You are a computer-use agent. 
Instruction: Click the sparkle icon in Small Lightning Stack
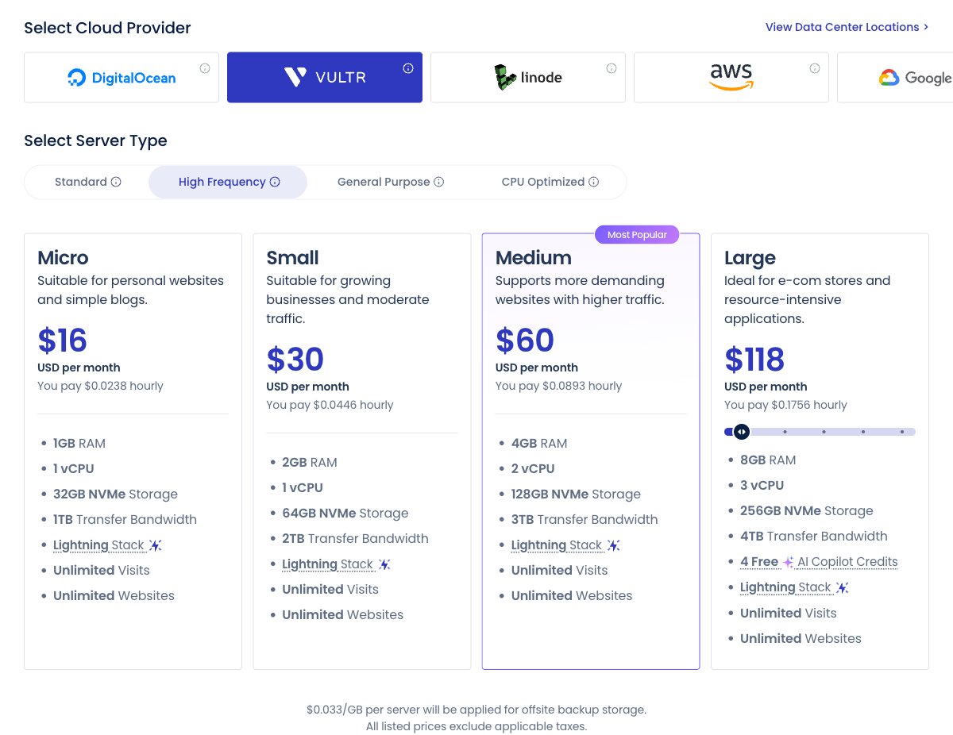pos(384,564)
